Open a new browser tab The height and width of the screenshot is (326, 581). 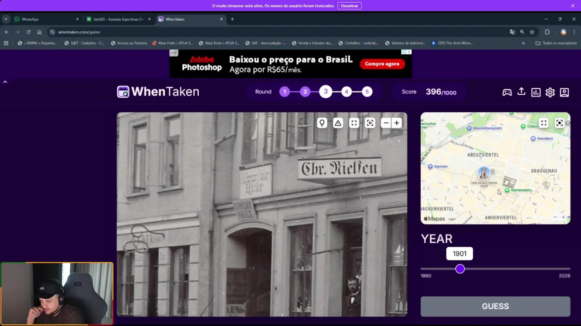(232, 19)
